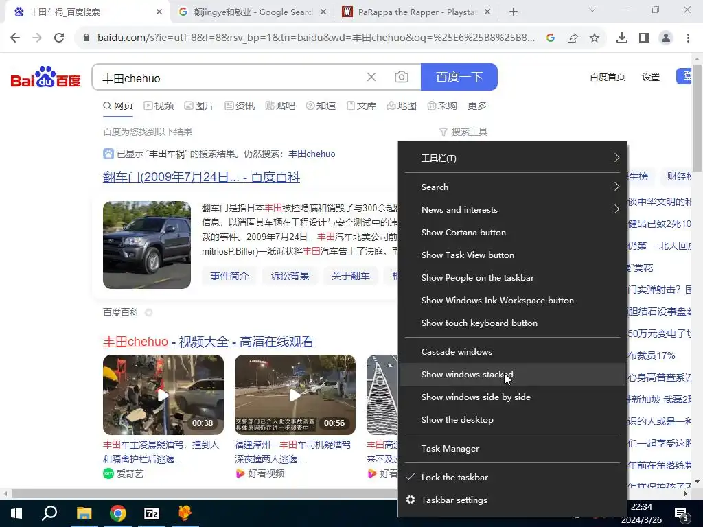
Task: Open Task Manager from the menu
Action: point(512,449)
